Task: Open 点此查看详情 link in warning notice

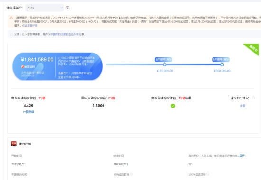Action: click(x=29, y=26)
